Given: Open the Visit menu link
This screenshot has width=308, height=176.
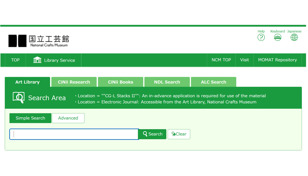Looking at the screenshot, I should [244, 60].
